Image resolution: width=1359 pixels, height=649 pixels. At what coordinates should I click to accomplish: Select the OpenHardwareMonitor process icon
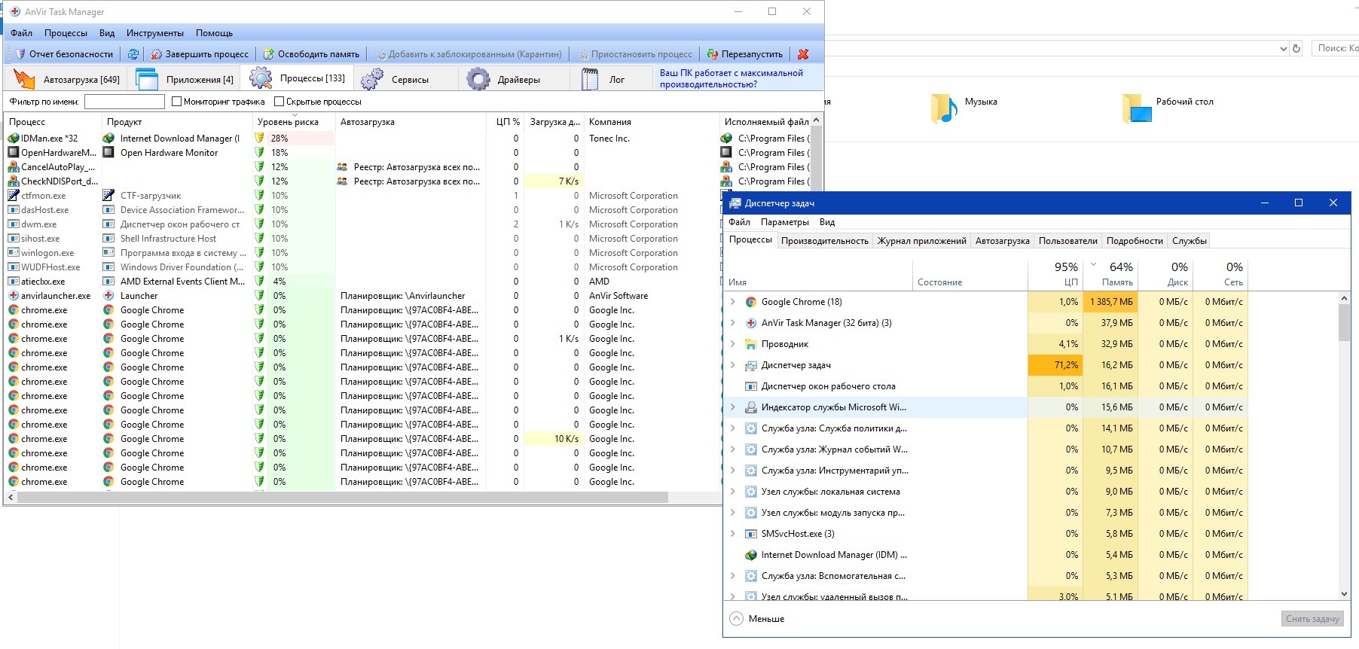click(14, 153)
